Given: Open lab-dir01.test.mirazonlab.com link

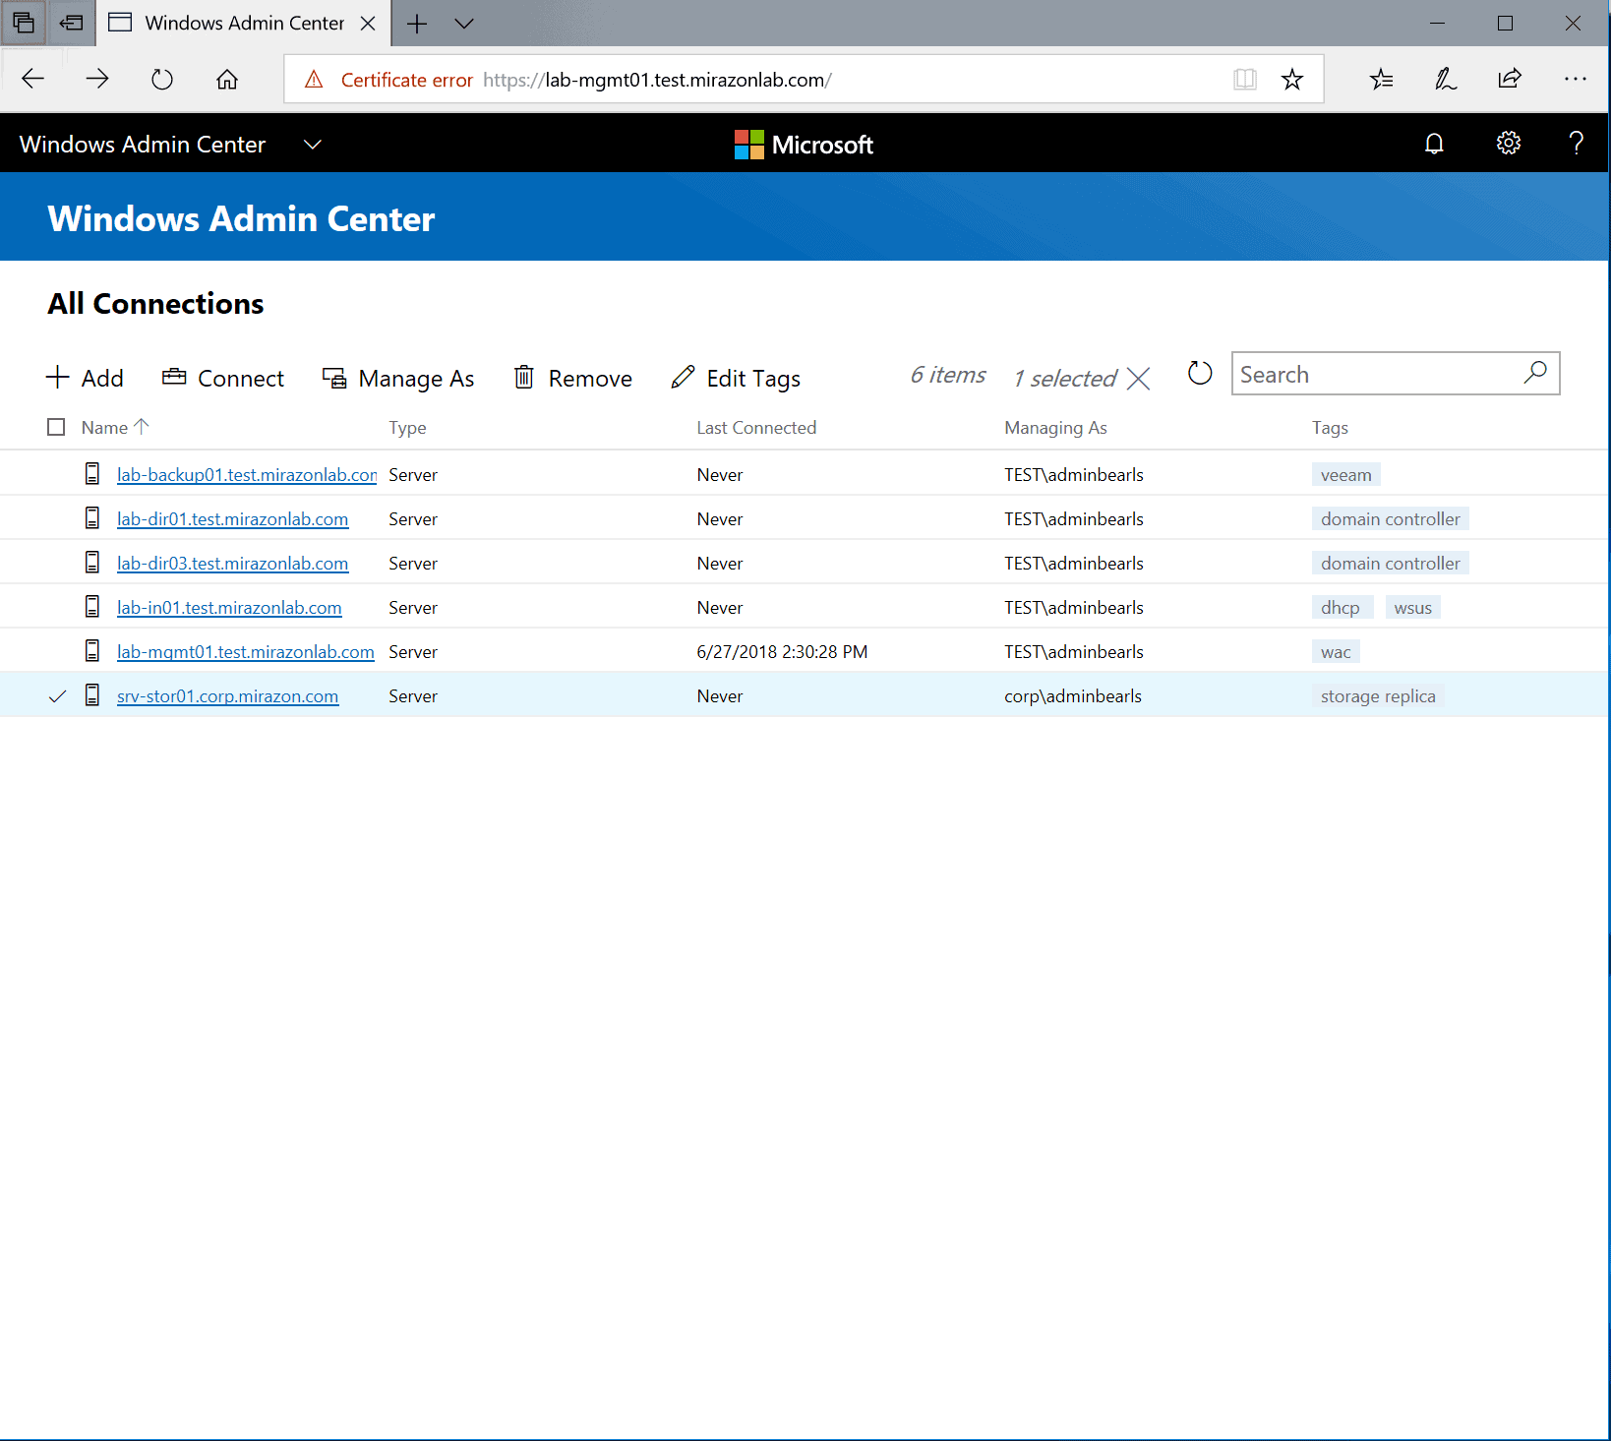Looking at the screenshot, I should coord(232,519).
